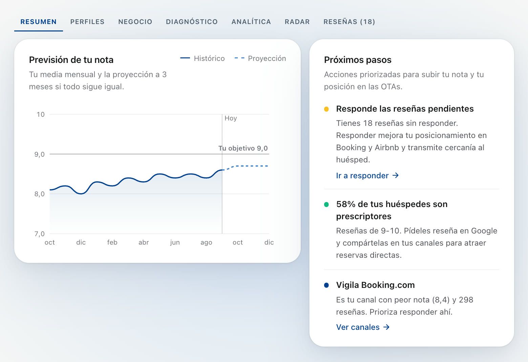Click the 'Hoy' marker label in the chart

point(231,118)
